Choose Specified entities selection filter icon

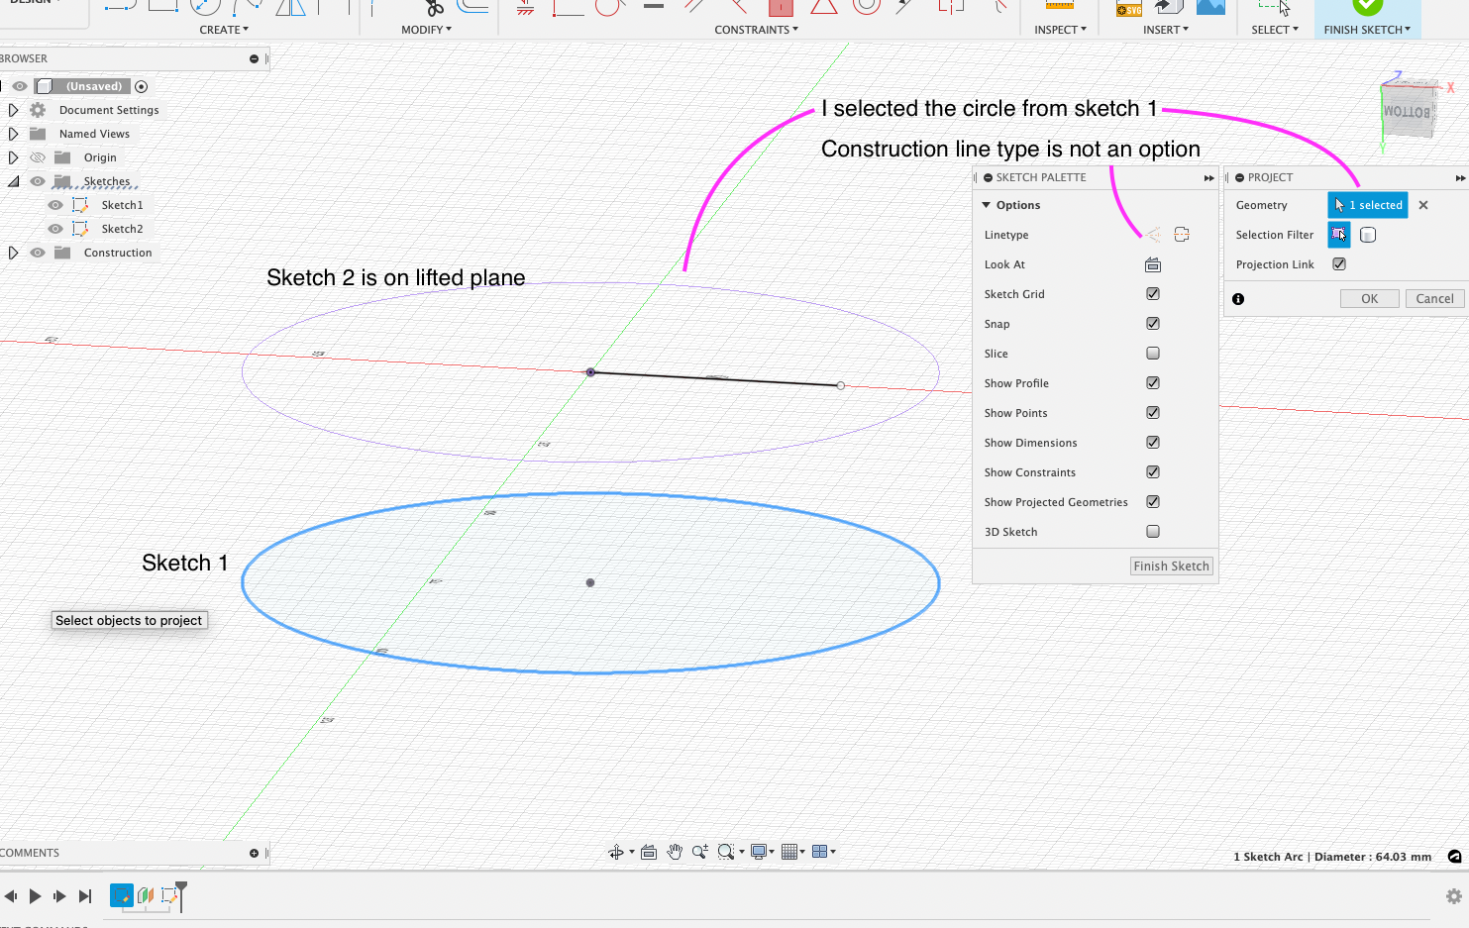tap(1339, 235)
